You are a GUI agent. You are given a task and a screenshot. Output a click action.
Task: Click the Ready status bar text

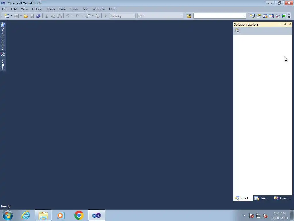point(6,206)
